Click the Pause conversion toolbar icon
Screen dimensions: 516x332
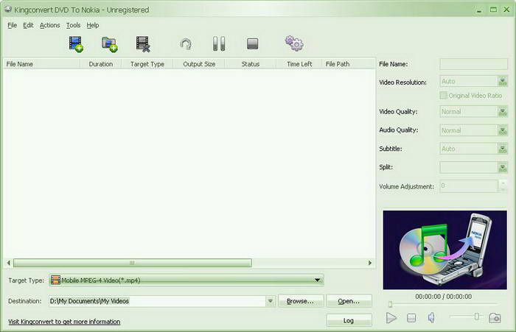coord(219,43)
